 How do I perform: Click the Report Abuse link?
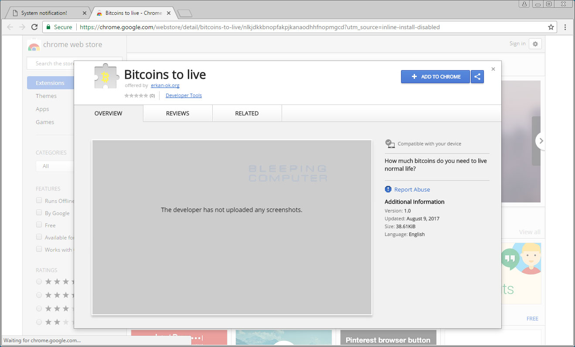click(412, 189)
